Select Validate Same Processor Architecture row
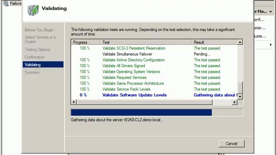 click(x=154, y=83)
